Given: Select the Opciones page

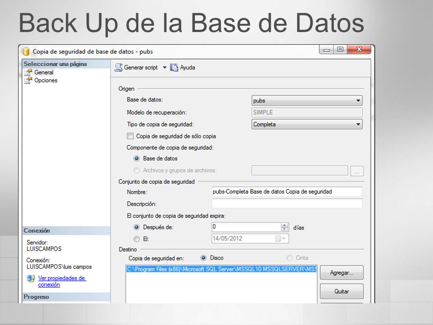Looking at the screenshot, I should point(46,80).
